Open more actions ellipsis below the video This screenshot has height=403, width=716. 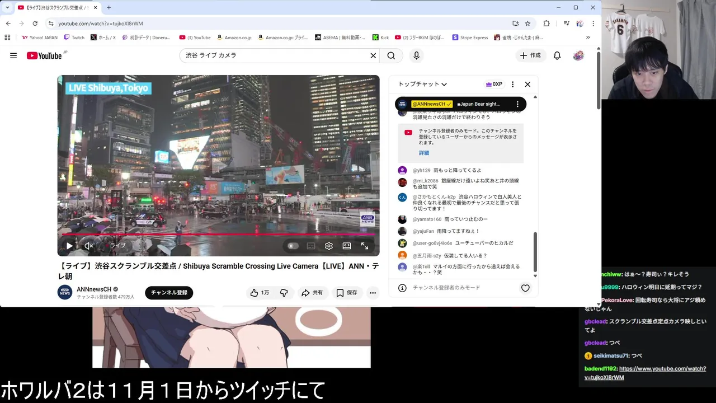(x=373, y=293)
